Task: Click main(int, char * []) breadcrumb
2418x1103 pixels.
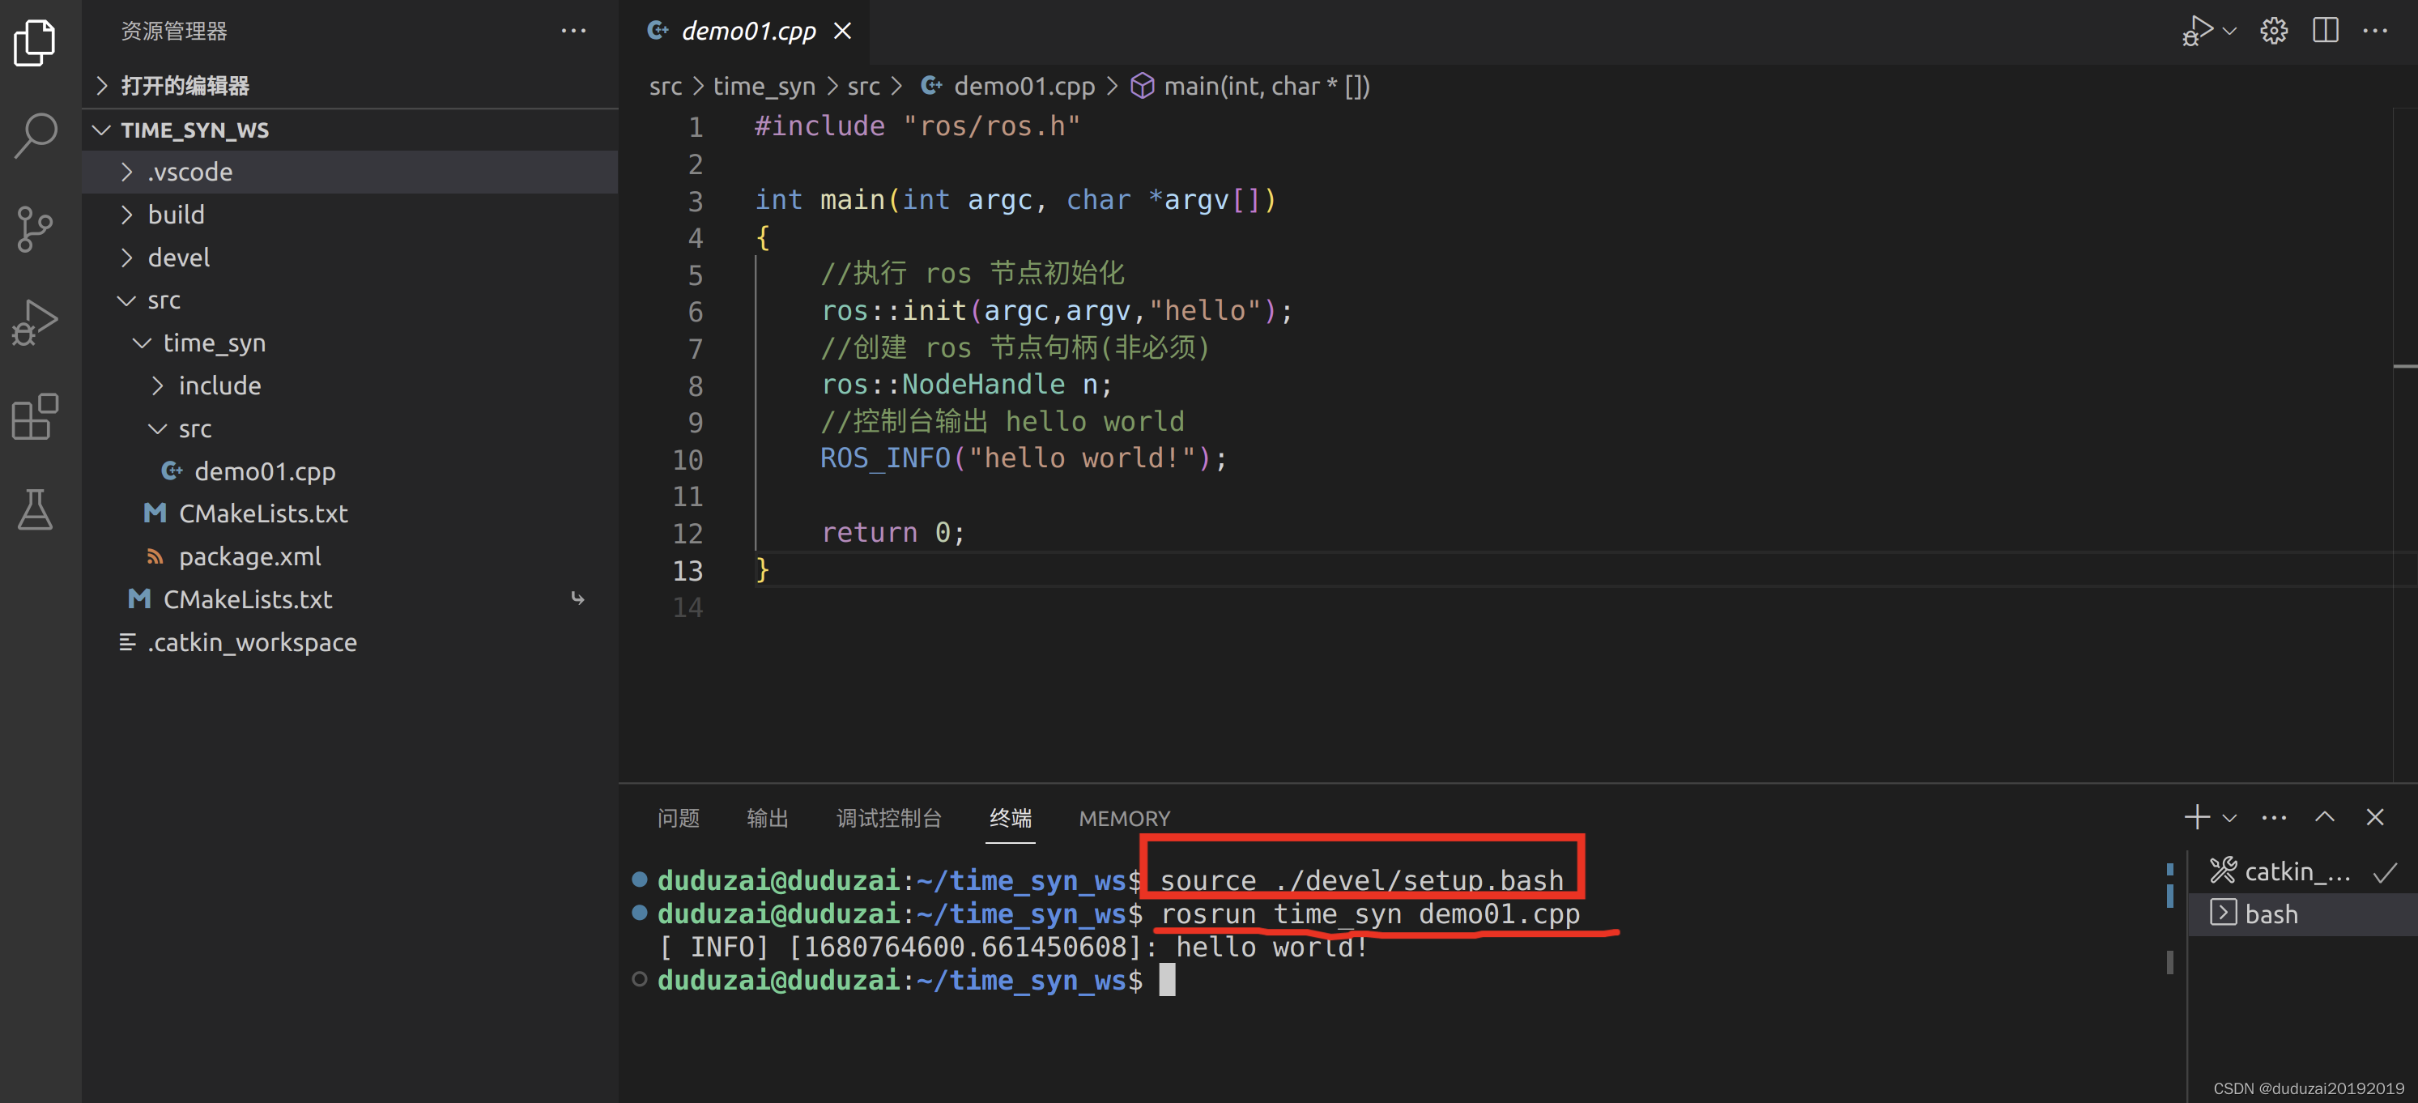Action: click(1266, 87)
